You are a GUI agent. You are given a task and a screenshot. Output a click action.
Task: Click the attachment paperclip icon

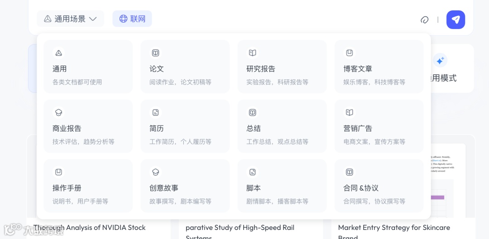424,19
